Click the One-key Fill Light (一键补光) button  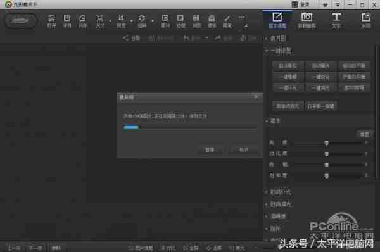(x=288, y=88)
